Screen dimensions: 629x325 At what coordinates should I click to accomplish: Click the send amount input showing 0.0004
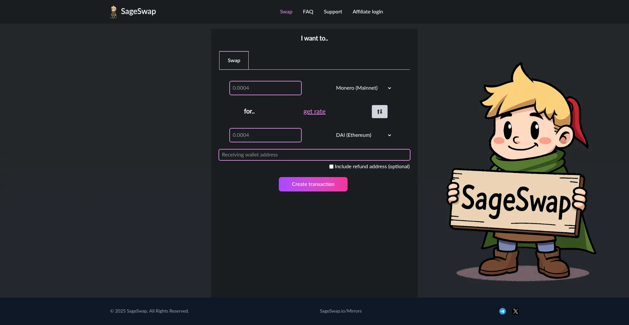coord(265,88)
